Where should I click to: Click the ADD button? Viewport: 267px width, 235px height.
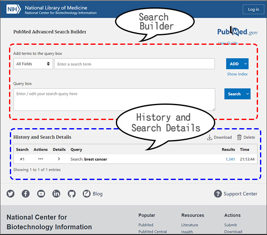tap(234, 64)
